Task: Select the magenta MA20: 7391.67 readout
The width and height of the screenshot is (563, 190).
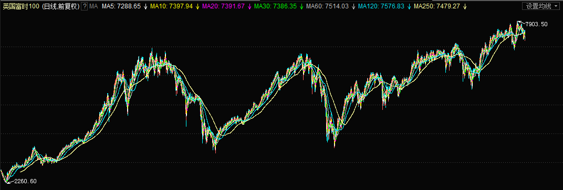Action: coord(224,6)
